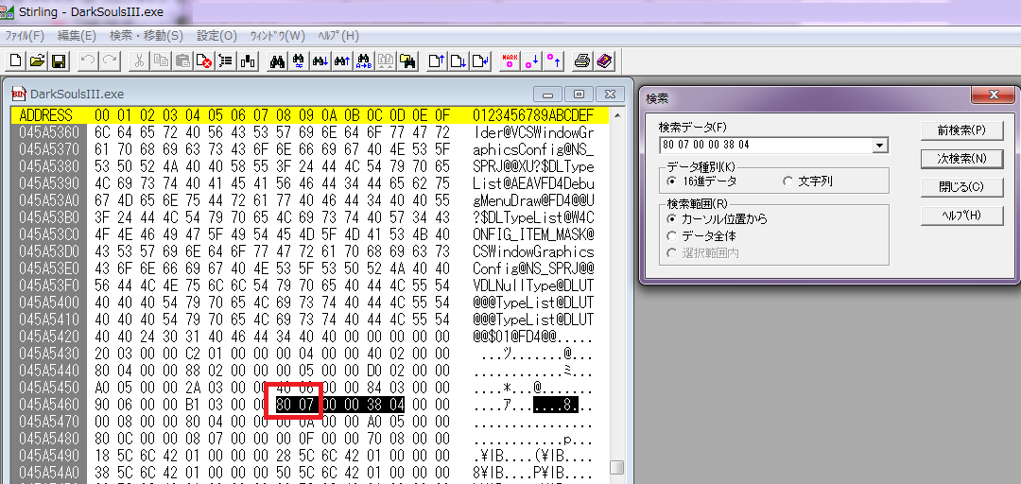
Task: Open help with the purple book icon
Action: pos(605,61)
